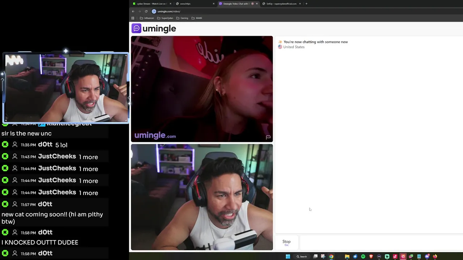Open the blue Thunderbird icon in taskbar
Image resolution: width=463 pixels, height=260 pixels.
[x=355, y=256]
